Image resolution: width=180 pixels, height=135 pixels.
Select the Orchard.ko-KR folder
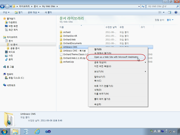[70, 36]
